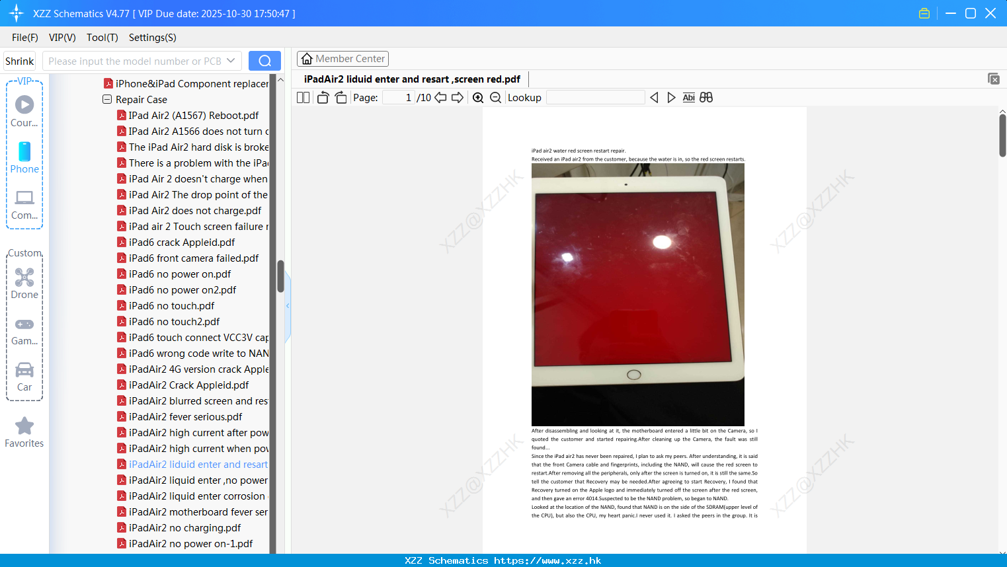Click red iPad photo in PDF

(x=638, y=295)
